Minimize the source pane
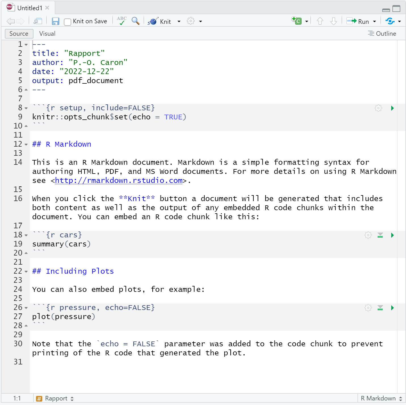 386,10
